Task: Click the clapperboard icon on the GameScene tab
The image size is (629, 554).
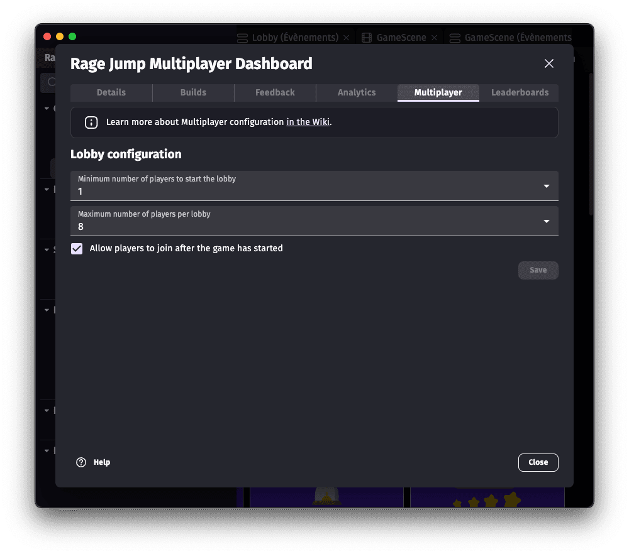Action: (367, 37)
